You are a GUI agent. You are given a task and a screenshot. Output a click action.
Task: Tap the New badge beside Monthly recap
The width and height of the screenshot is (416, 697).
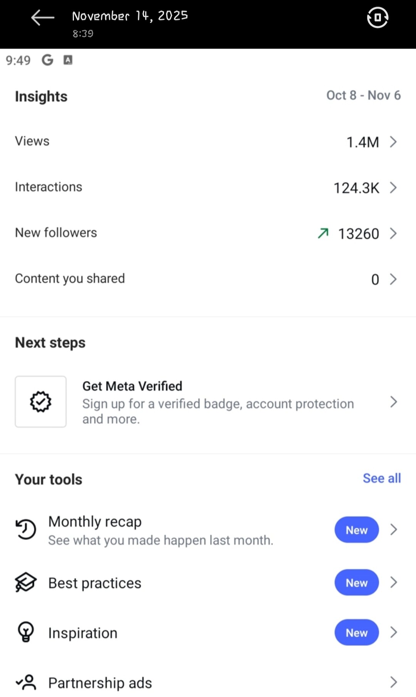click(356, 530)
